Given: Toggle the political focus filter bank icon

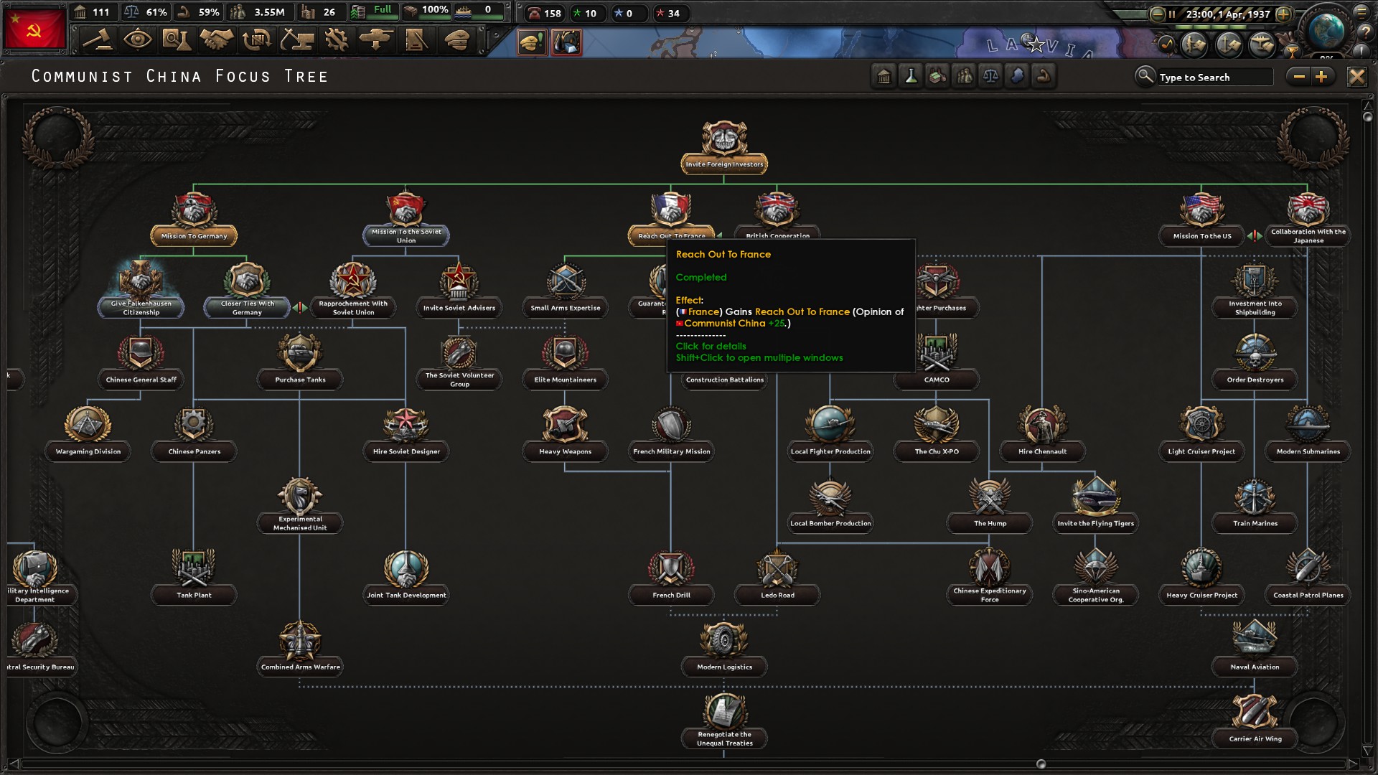Looking at the screenshot, I should pos(884,77).
